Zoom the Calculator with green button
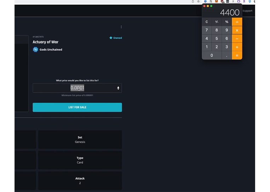Viewport: 270px width, 192px height. pyautogui.click(x=211, y=6)
